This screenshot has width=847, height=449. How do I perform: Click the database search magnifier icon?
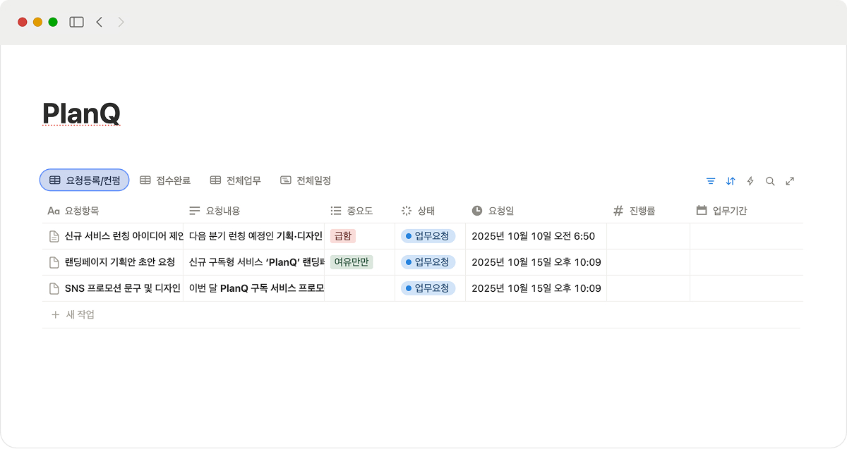click(770, 181)
